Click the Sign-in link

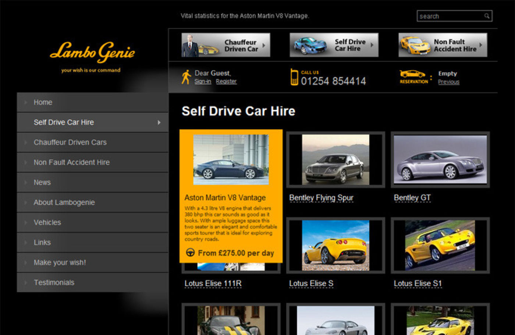203,81
